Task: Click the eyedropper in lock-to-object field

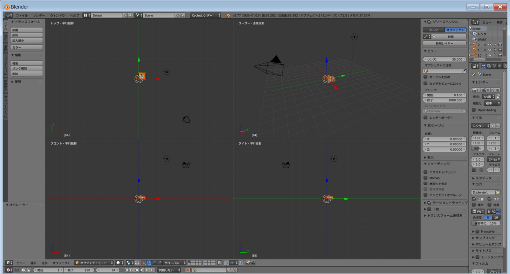Action: coord(464,71)
